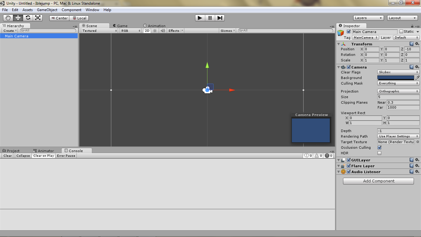Screen dimensions: 421x237
Task: Click the Add Component button
Action: (x=378, y=181)
